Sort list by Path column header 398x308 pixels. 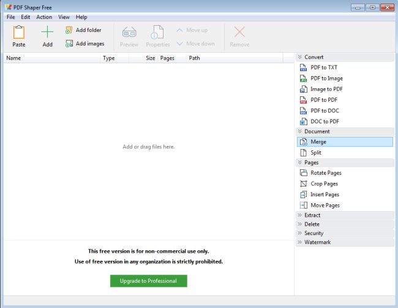tap(235, 58)
